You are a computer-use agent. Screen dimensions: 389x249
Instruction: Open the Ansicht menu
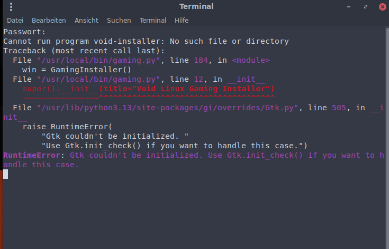click(x=86, y=20)
